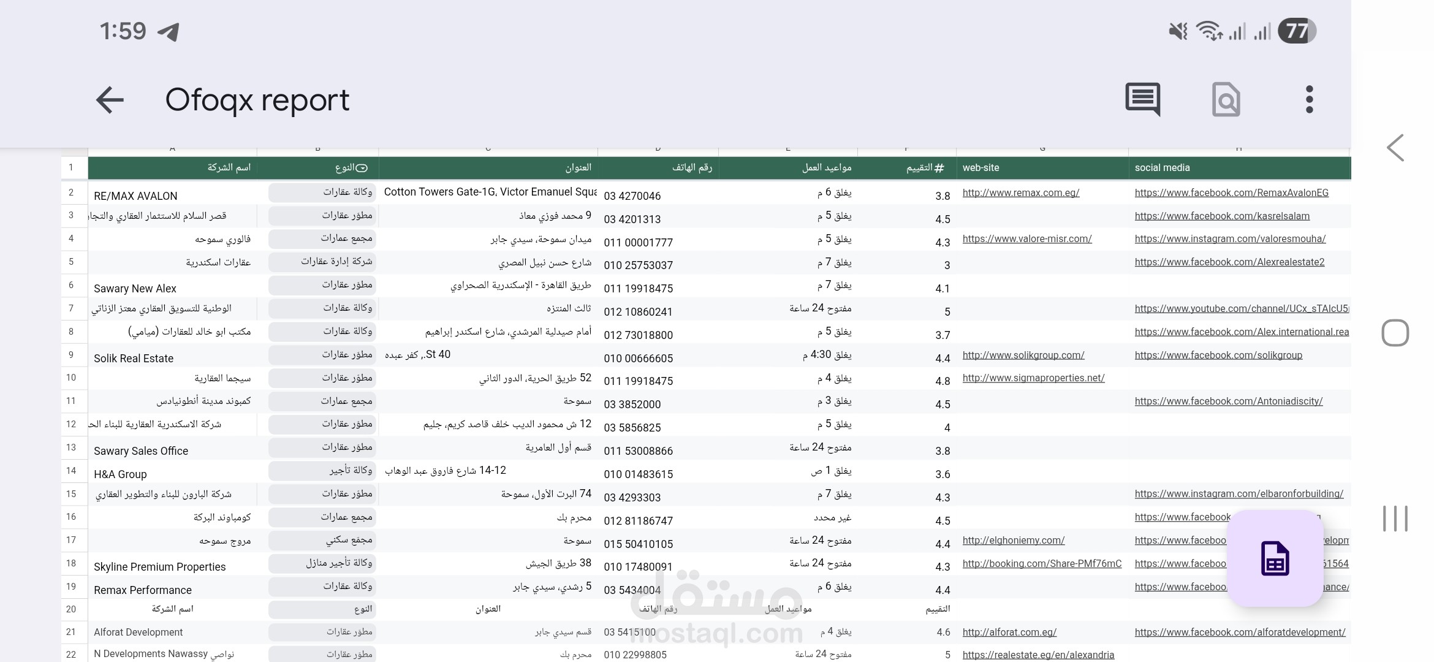Open the valore-misr.com website link
This screenshot has height=662, width=1434.
pos(1027,239)
